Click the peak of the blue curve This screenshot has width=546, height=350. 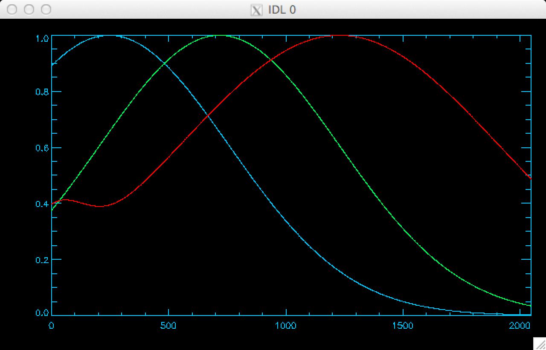point(109,35)
